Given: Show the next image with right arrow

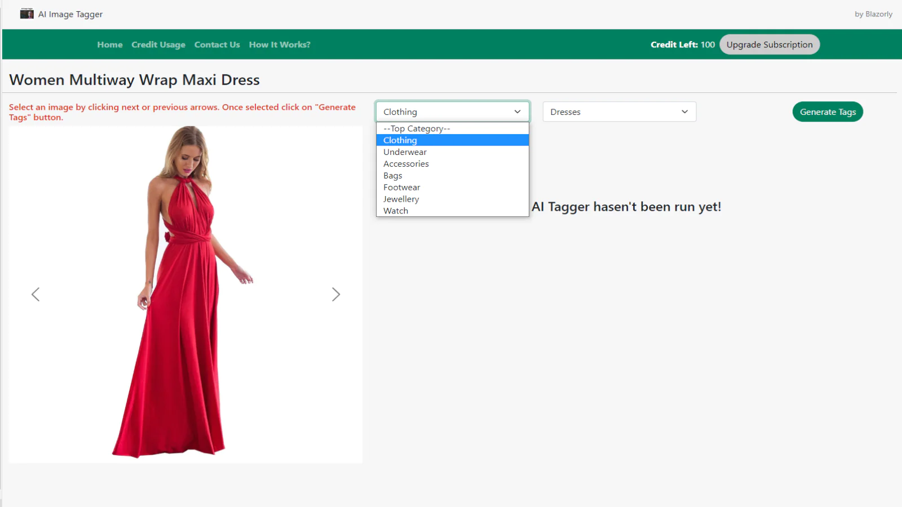Looking at the screenshot, I should (336, 295).
